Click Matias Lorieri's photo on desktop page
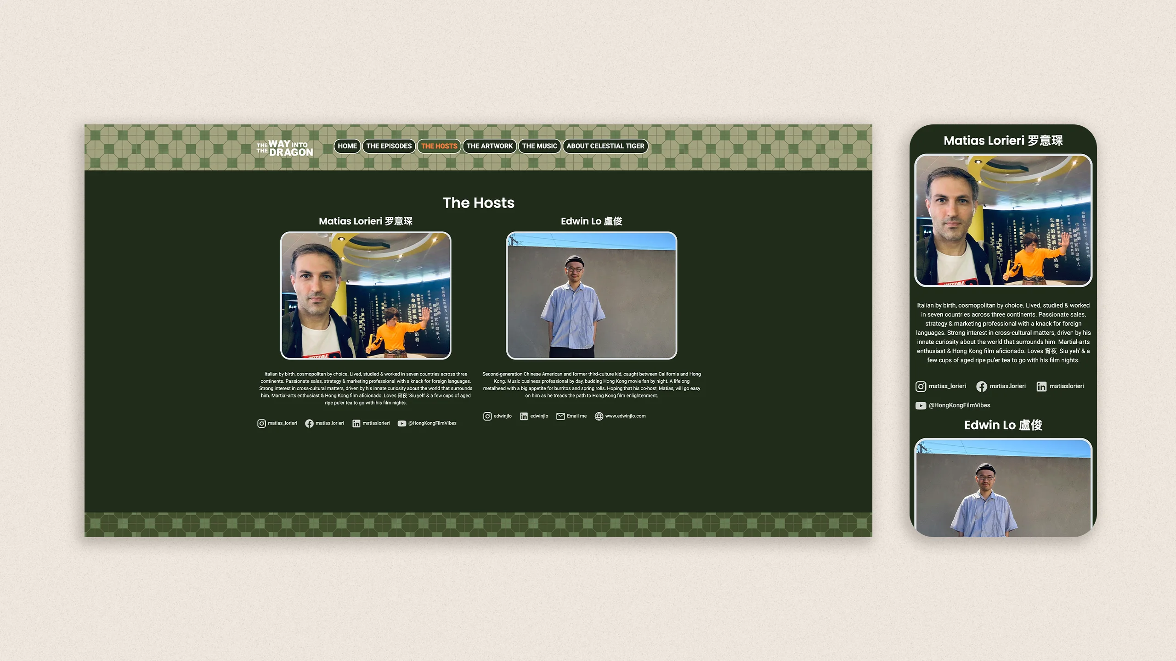The image size is (1176, 661). pos(366,295)
